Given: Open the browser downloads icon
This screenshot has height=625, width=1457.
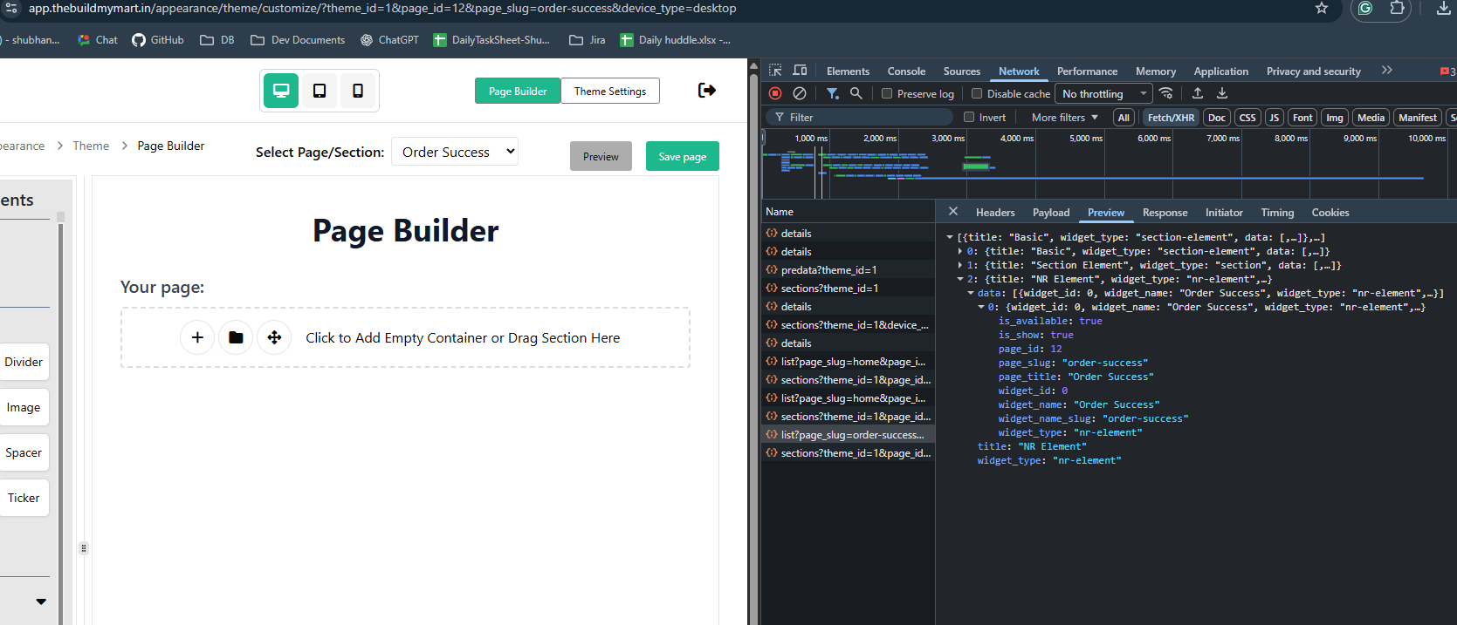Looking at the screenshot, I should [x=1444, y=8].
